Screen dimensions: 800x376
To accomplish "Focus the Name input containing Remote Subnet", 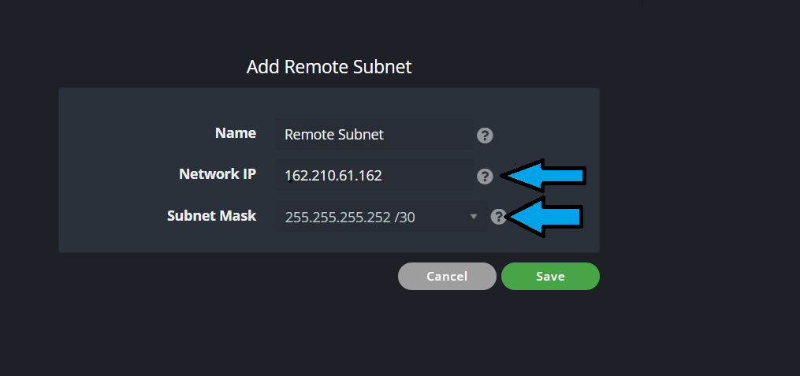I will pyautogui.click(x=374, y=135).
